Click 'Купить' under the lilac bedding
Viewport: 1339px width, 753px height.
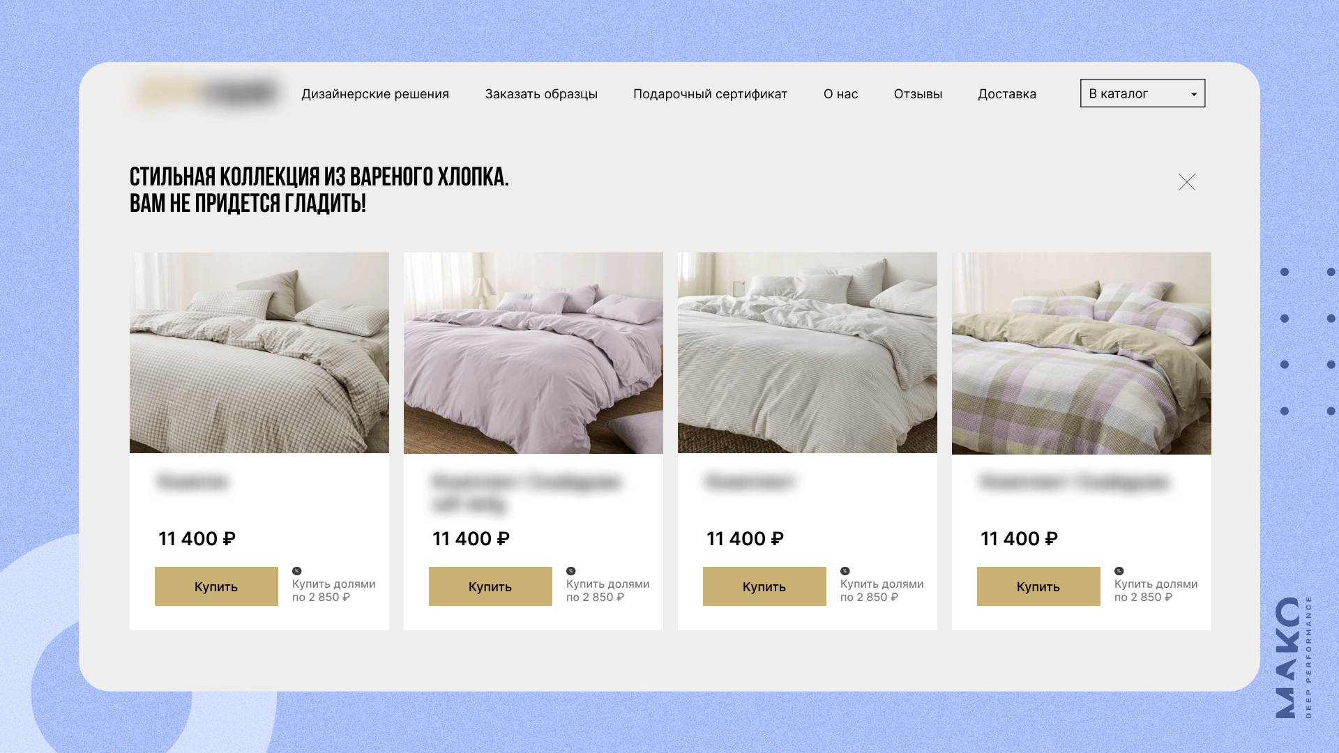point(490,586)
